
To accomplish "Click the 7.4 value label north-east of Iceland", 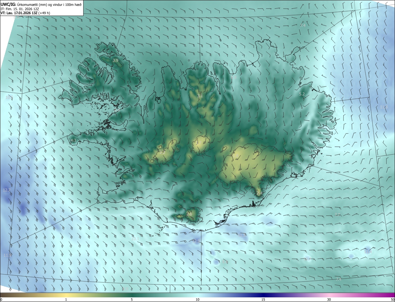I will coord(303,25).
